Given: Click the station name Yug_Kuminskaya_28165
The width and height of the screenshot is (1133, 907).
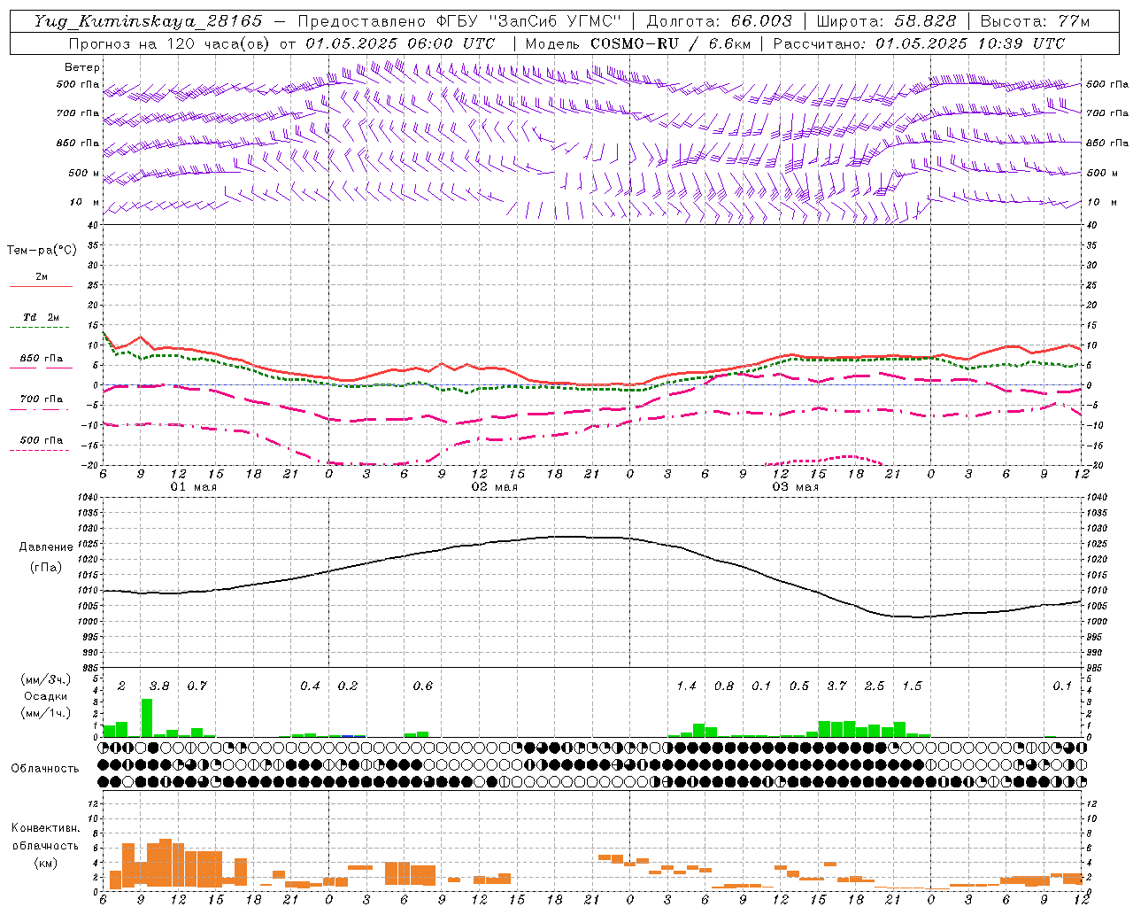Looking at the screenshot, I should [x=148, y=21].
